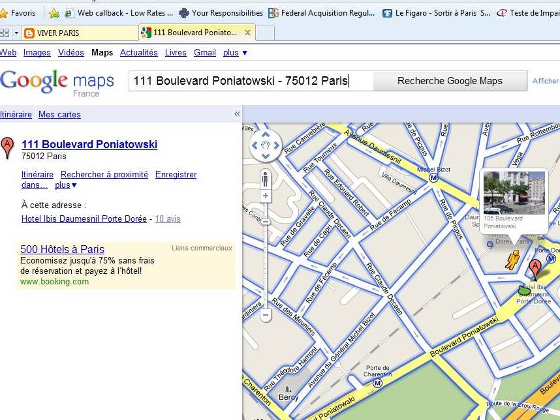Open the Images link in Google bar
Image resolution: width=560 pixels, height=420 pixels.
37,53
